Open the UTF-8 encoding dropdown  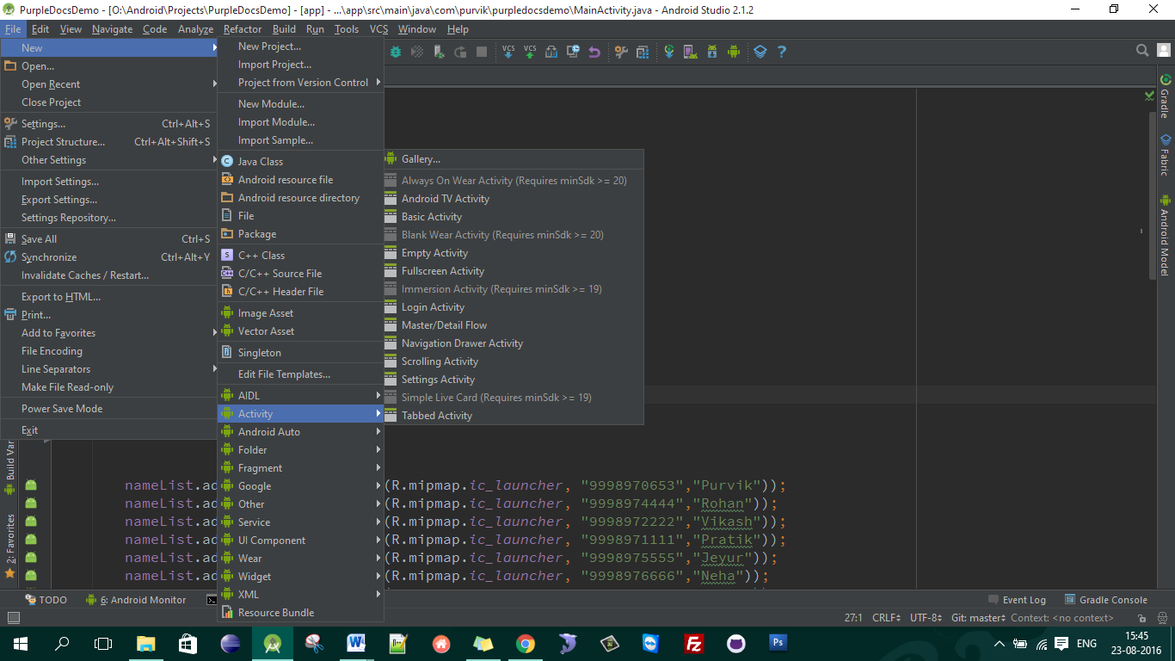(x=926, y=618)
